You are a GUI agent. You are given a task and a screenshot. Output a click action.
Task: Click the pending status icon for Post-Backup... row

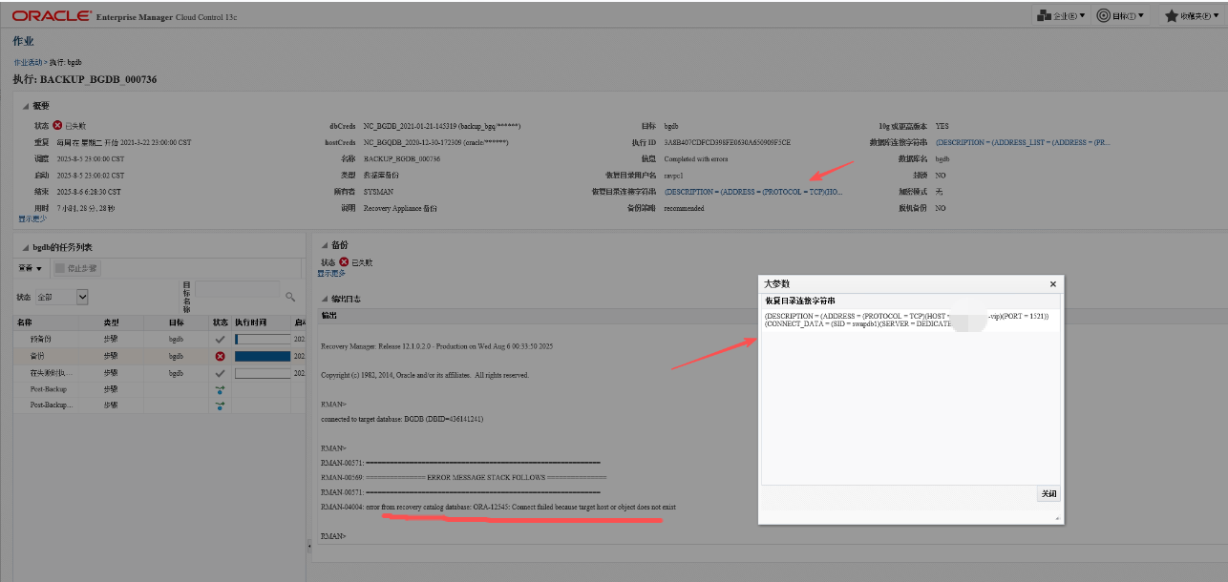[221, 405]
